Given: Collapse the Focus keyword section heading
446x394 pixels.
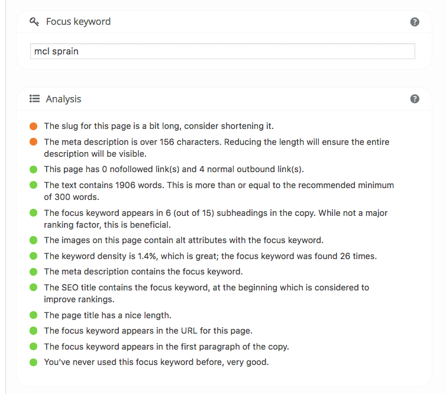Looking at the screenshot, I should (78, 22).
